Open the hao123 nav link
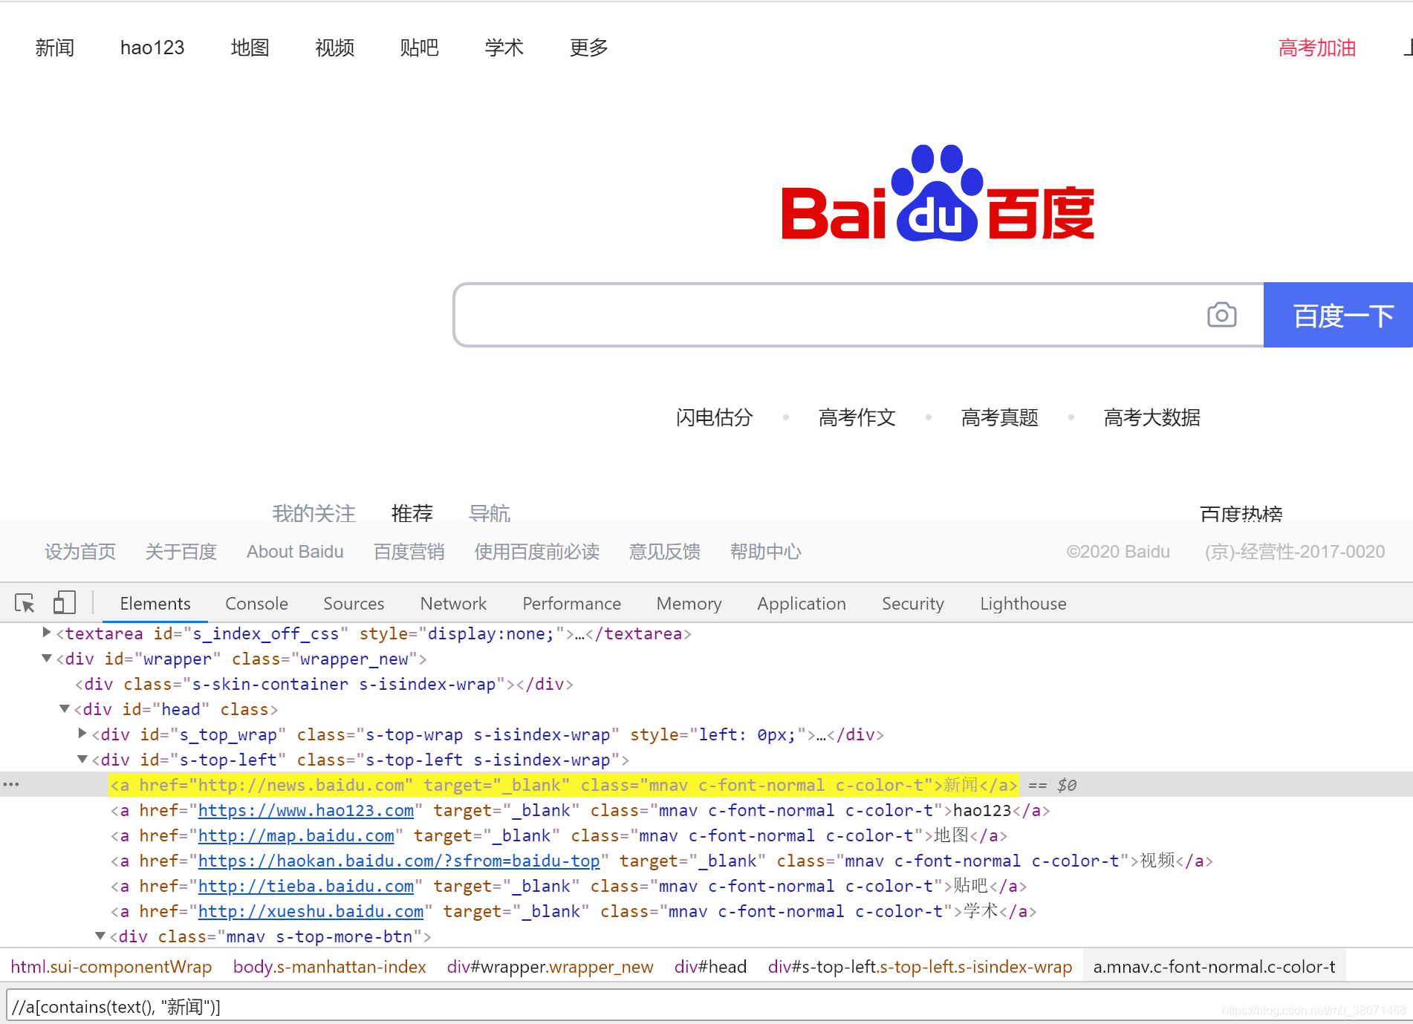 click(152, 48)
